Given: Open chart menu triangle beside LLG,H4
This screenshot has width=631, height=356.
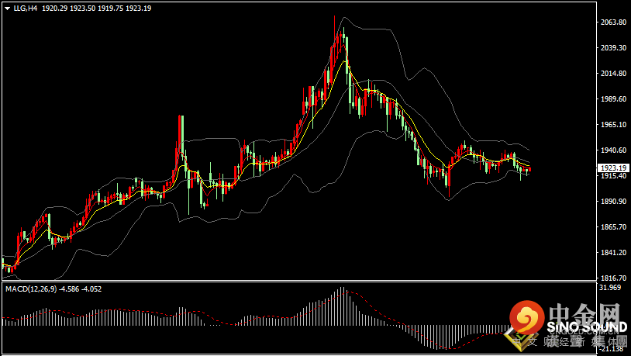Looking at the screenshot, I should pyautogui.click(x=8, y=8).
